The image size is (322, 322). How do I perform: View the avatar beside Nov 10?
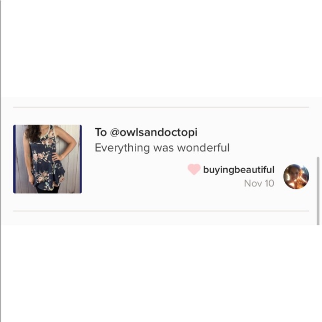click(296, 177)
